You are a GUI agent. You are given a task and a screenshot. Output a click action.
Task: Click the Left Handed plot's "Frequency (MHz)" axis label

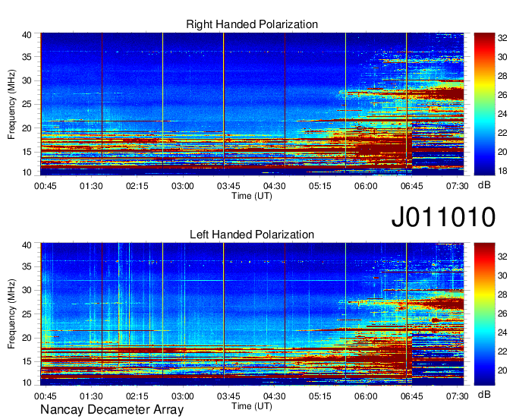(x=11, y=314)
